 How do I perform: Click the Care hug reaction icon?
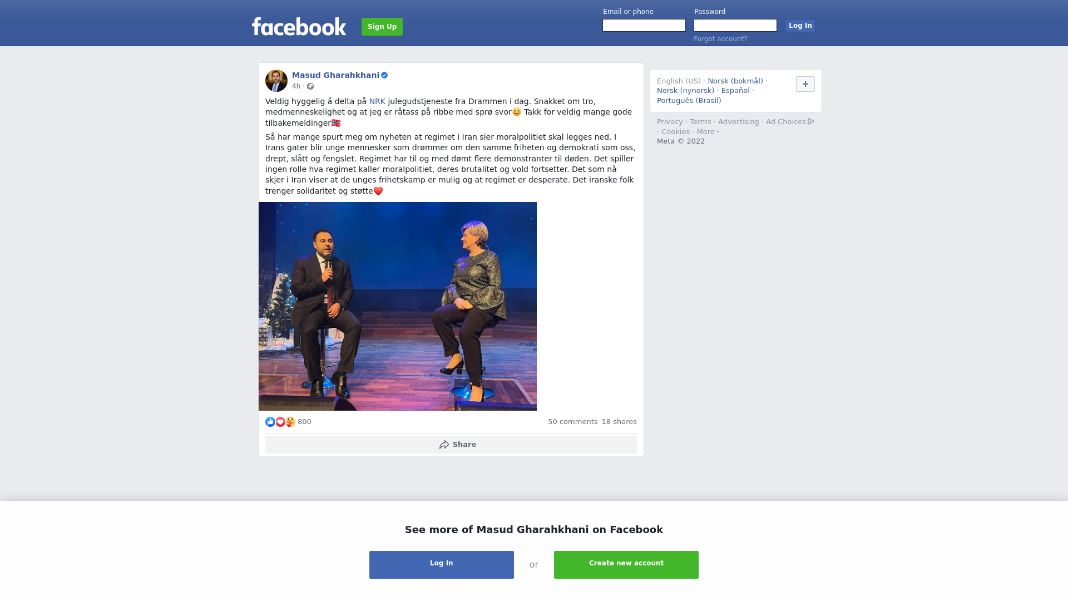click(290, 422)
